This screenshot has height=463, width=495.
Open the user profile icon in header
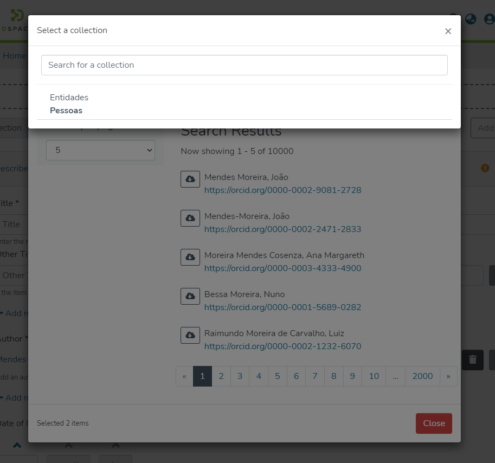pyautogui.click(x=490, y=19)
